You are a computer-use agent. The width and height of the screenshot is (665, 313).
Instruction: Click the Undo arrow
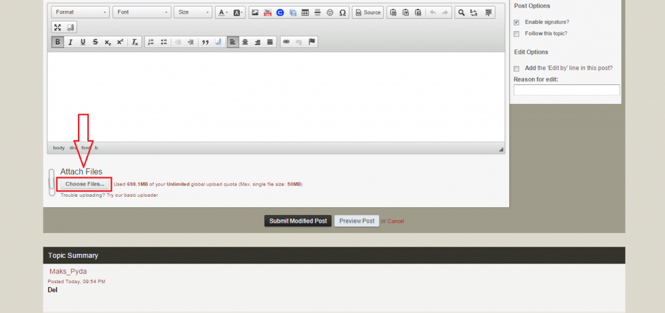433,12
